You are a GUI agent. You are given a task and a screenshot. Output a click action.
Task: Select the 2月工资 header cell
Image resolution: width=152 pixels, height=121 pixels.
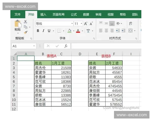[x=114, y=63]
